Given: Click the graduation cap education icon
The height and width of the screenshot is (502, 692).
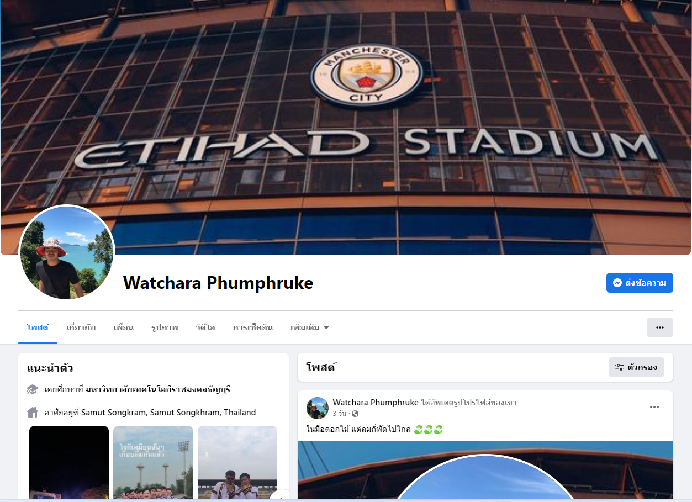Looking at the screenshot, I should click(32, 389).
